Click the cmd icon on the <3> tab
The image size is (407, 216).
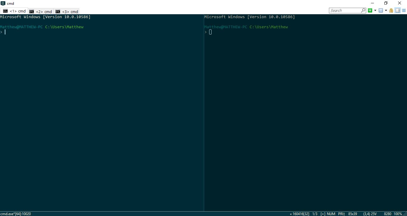[58, 12]
